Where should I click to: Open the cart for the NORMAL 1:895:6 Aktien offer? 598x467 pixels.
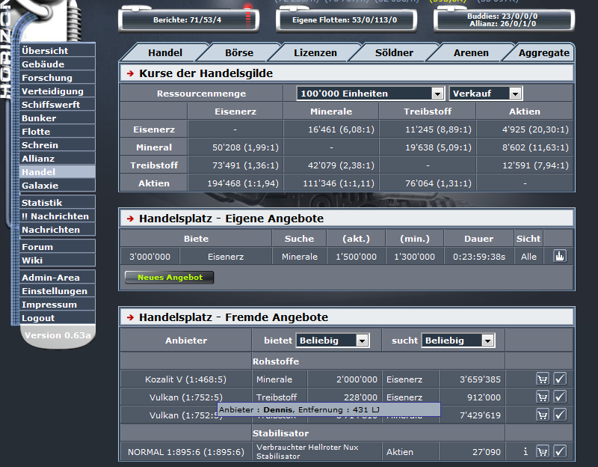[542, 451]
